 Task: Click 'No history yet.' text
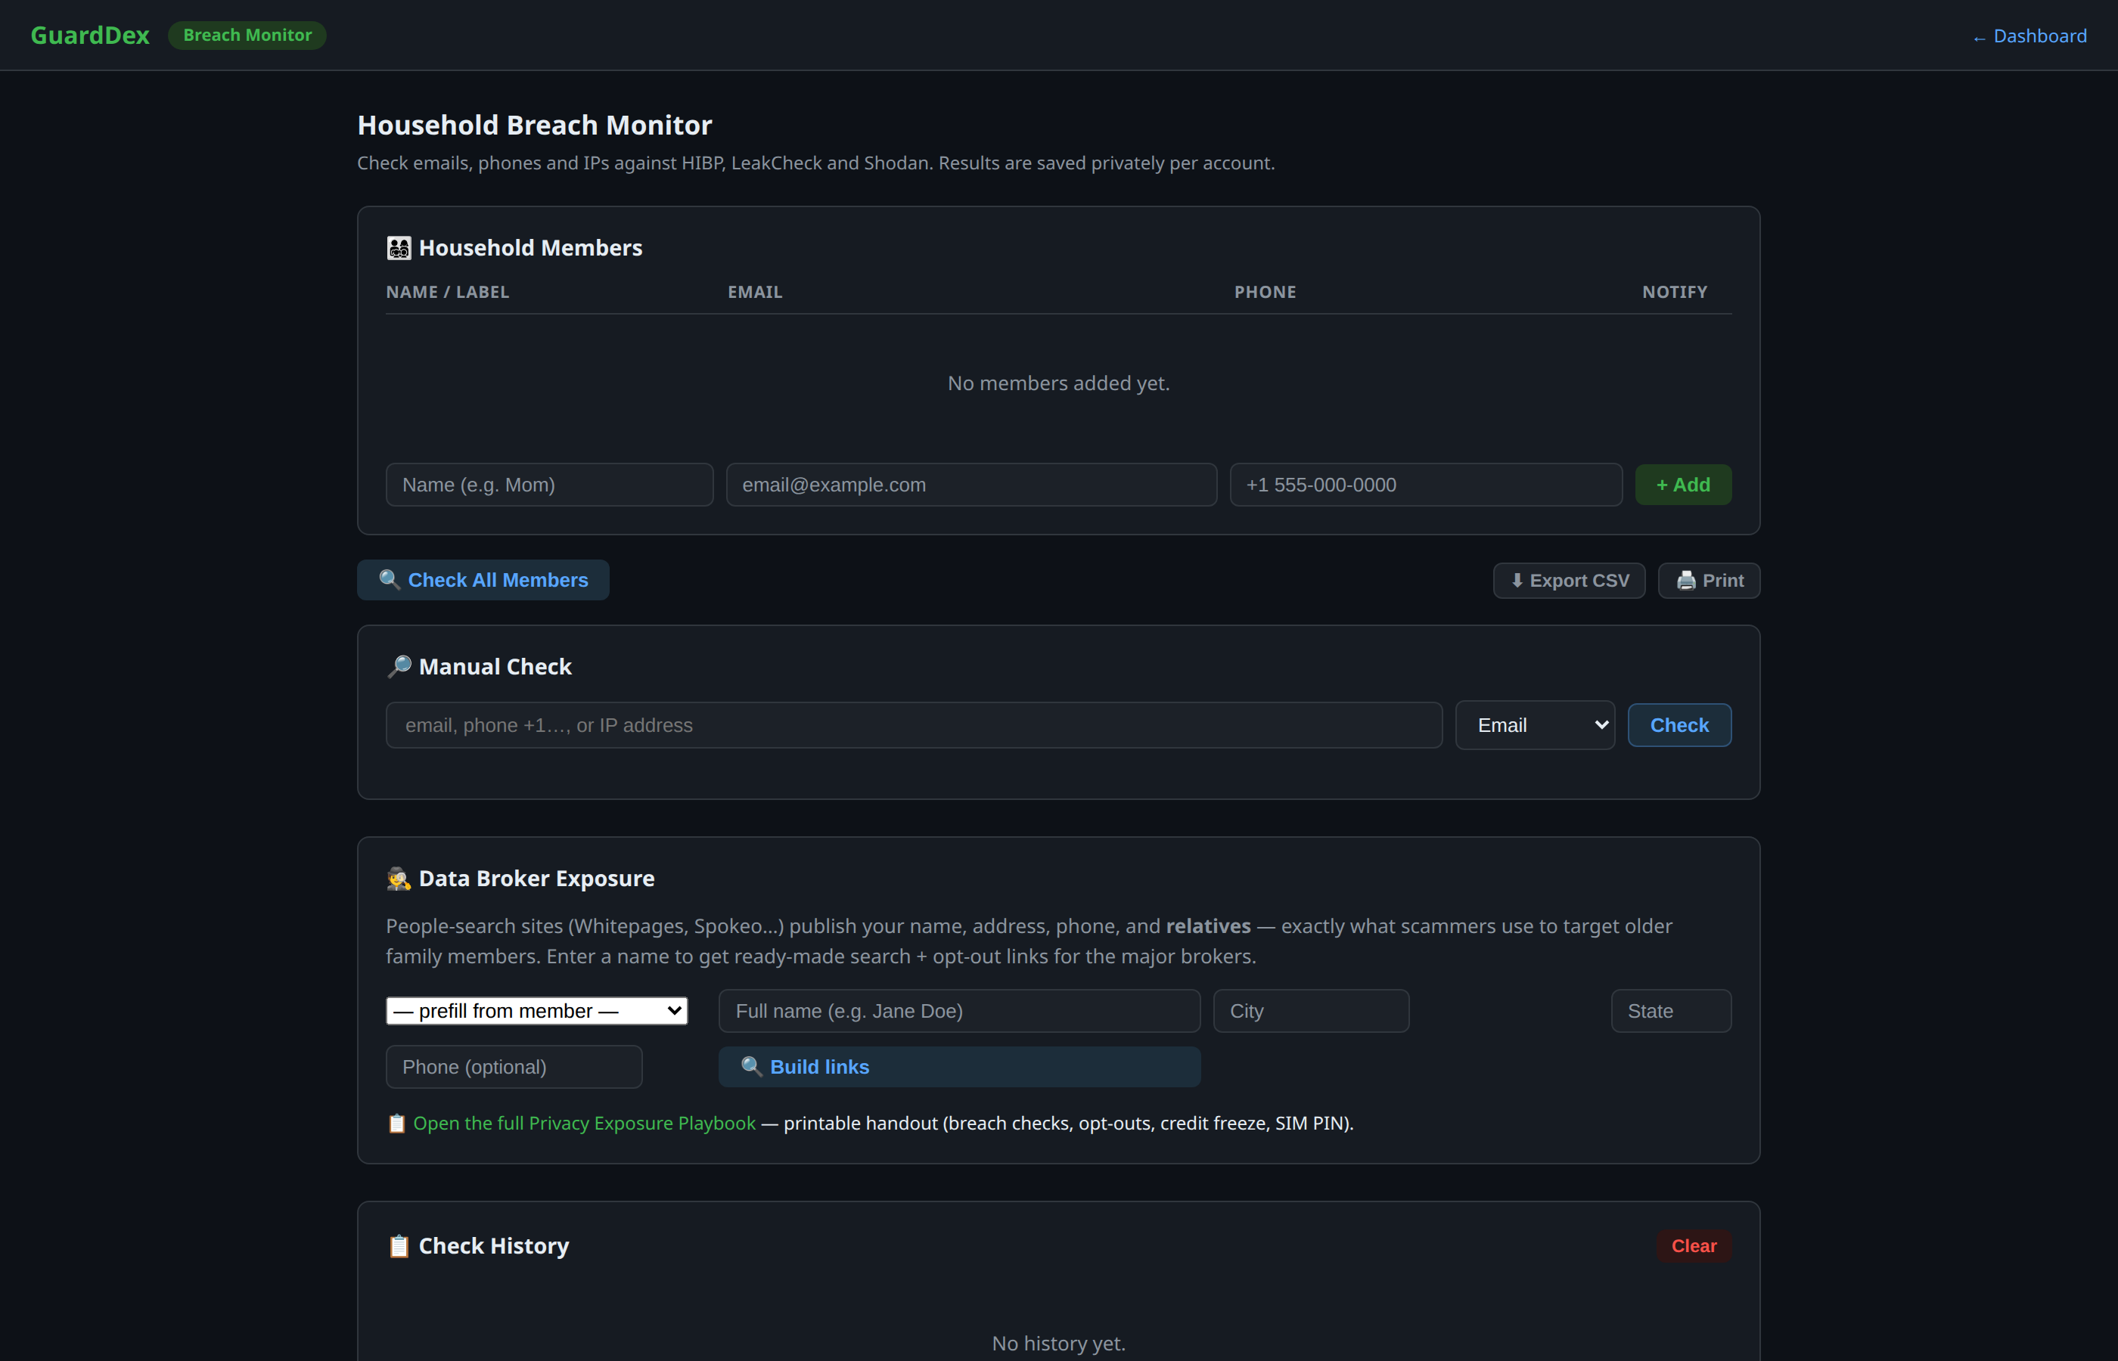pos(1059,1344)
